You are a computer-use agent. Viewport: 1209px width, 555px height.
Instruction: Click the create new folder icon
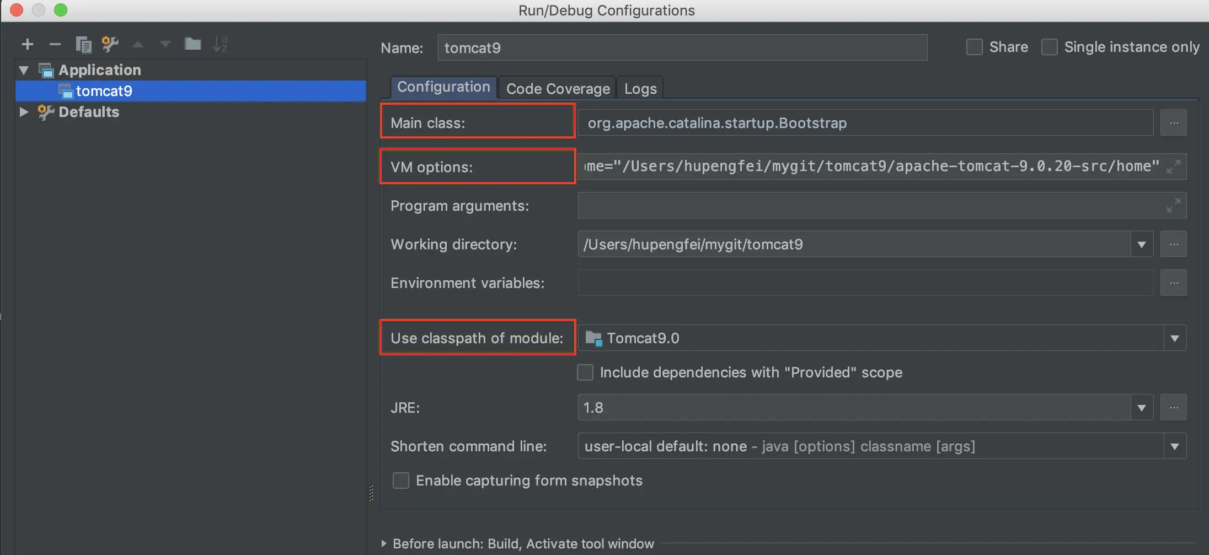point(192,44)
